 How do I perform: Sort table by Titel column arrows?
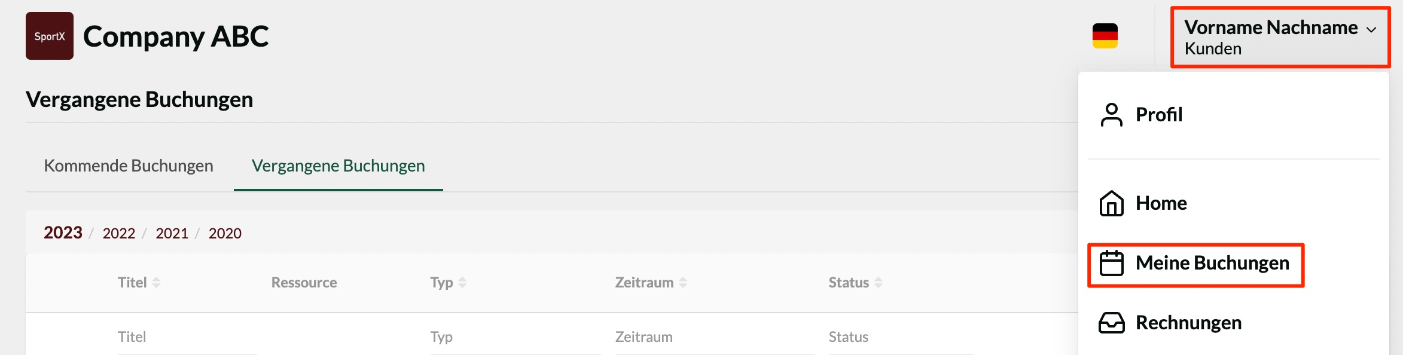click(156, 283)
